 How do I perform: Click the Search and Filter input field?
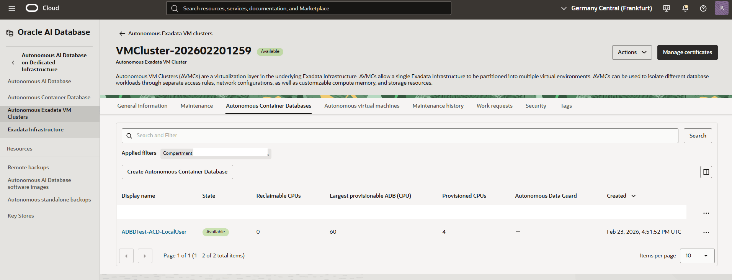(x=400, y=136)
